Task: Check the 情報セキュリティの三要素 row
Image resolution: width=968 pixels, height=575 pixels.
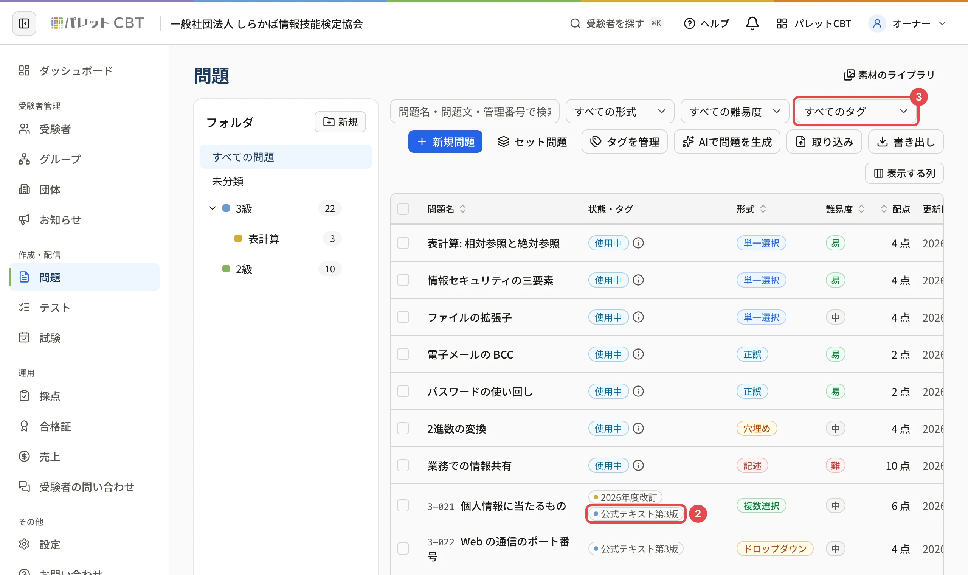Action: coord(403,280)
